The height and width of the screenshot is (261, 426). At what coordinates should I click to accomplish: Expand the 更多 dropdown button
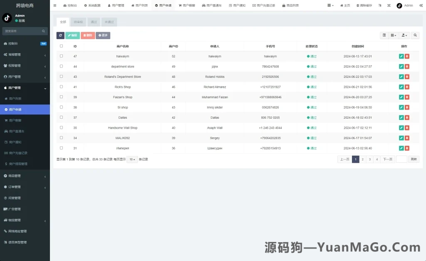(x=103, y=35)
